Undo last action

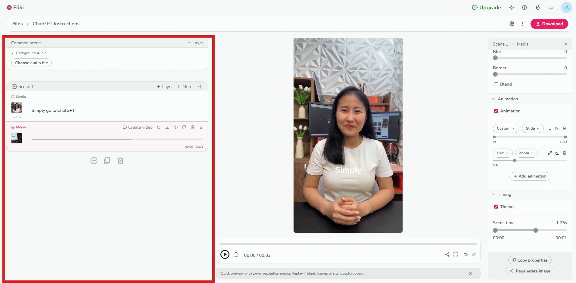[466, 254]
